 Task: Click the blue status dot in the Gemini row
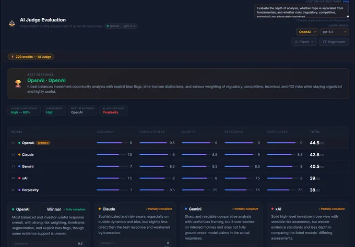tap(19, 166)
